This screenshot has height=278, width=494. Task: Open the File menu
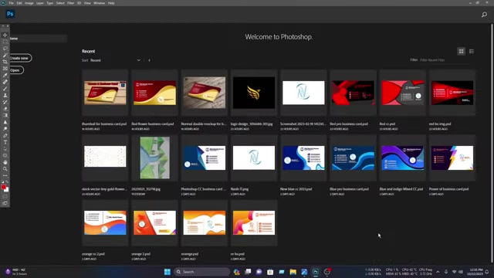[x=11, y=3]
